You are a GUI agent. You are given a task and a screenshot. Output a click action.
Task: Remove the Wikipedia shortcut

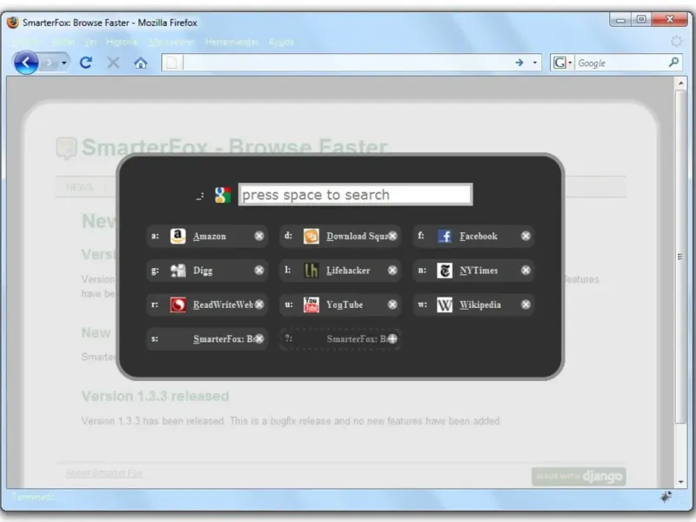[525, 304]
